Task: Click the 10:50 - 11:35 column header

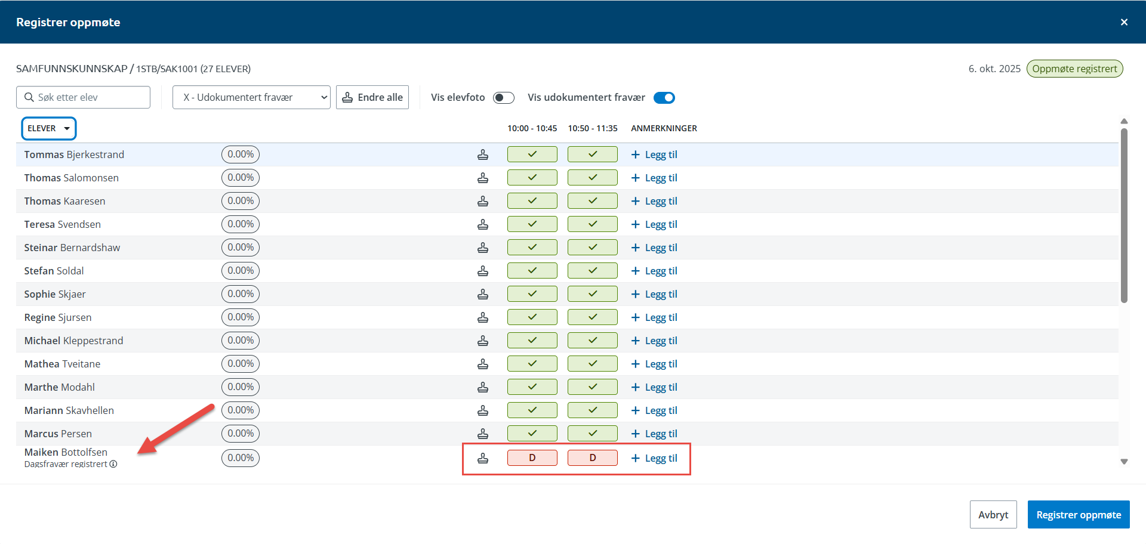Action: pos(593,128)
